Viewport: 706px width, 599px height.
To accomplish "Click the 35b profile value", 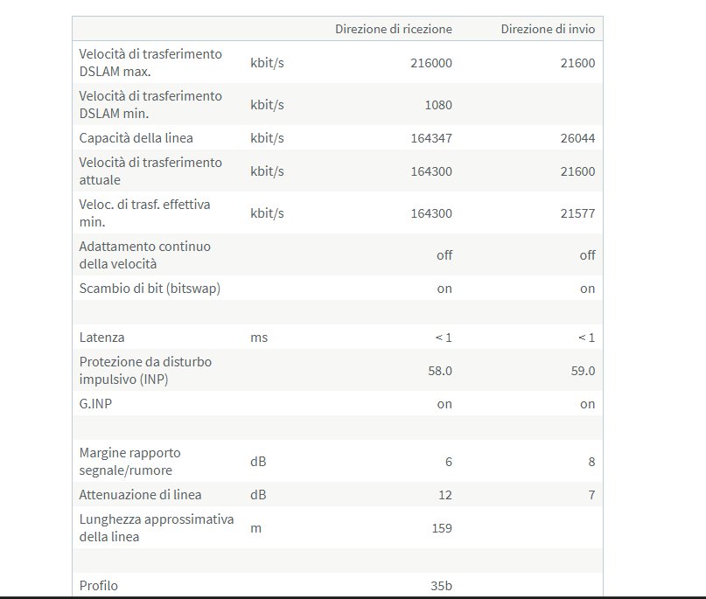I will coord(441,586).
